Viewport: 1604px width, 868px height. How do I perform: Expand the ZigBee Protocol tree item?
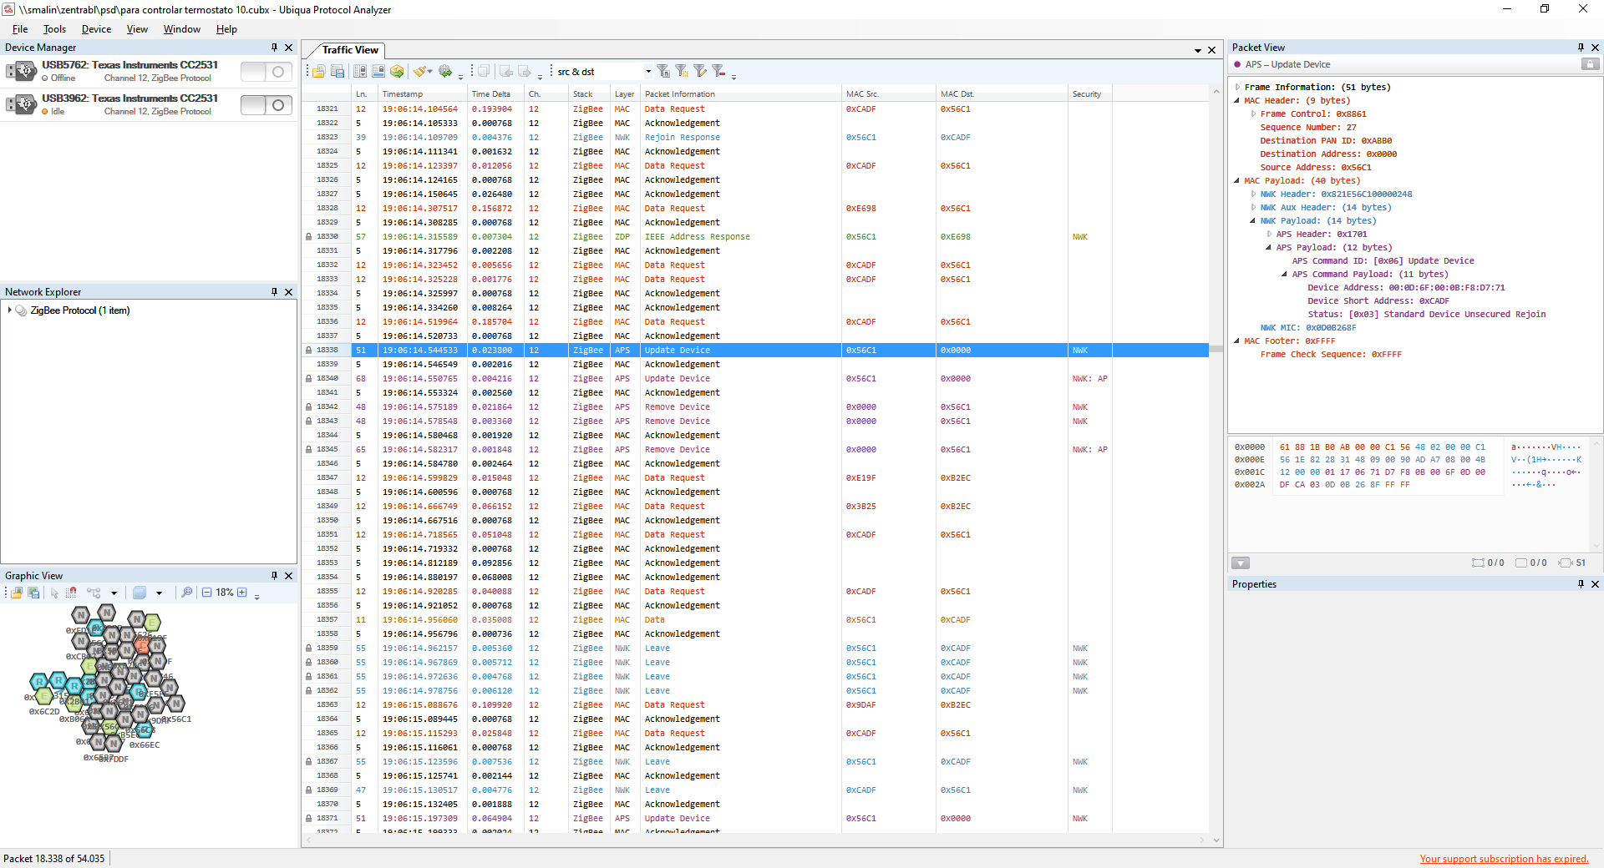point(10,310)
